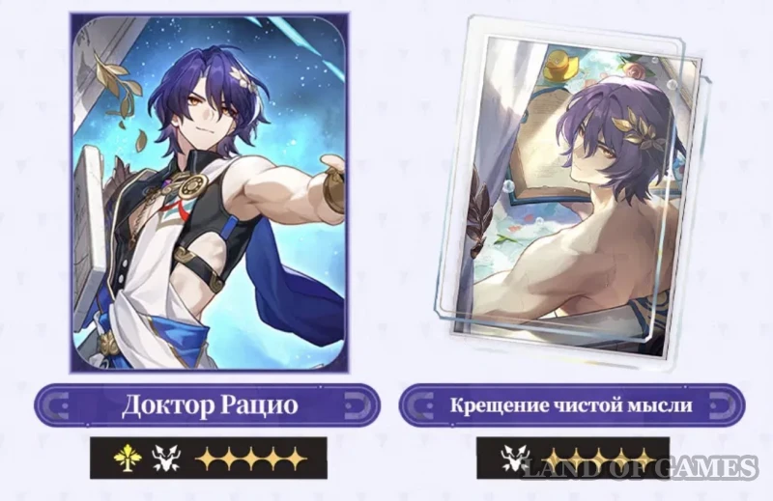Click the left bracket ornament on the Крещение чистой мысли banner
The image size is (773, 501).
click(420, 405)
